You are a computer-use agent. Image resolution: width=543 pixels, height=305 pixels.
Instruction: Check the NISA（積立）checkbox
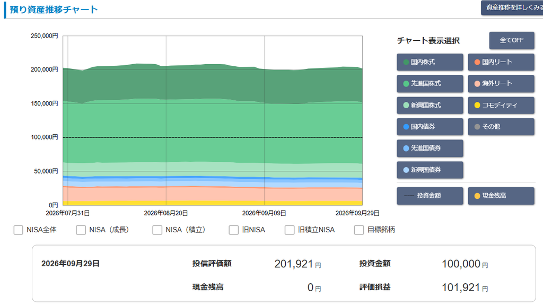[157, 230]
